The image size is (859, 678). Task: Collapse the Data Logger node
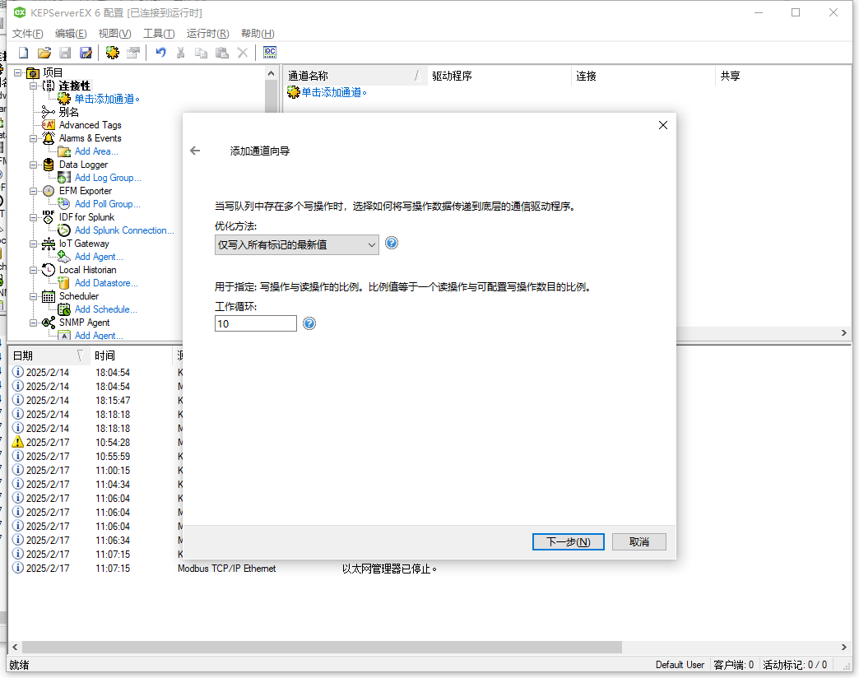(34, 165)
